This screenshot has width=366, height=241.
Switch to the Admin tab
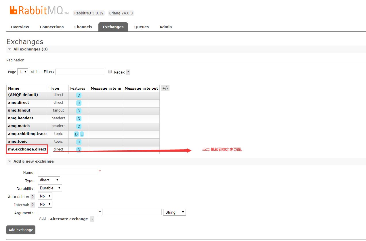166,27
